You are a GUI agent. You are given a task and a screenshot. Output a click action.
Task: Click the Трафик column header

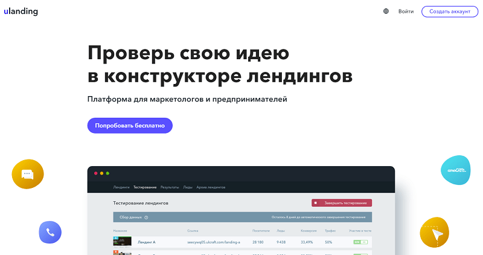330,231
